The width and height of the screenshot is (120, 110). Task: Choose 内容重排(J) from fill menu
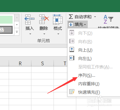94,84
